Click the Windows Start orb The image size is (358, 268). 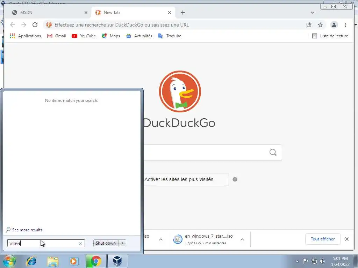pos(9,261)
